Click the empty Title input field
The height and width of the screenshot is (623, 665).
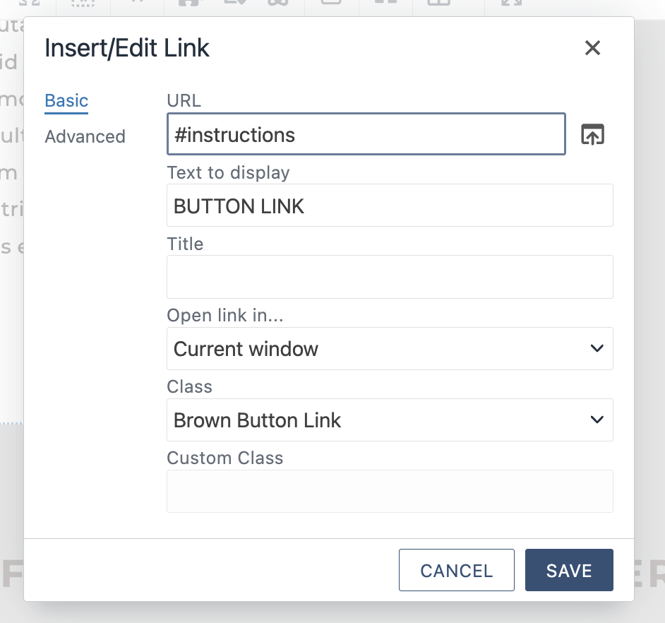point(390,276)
